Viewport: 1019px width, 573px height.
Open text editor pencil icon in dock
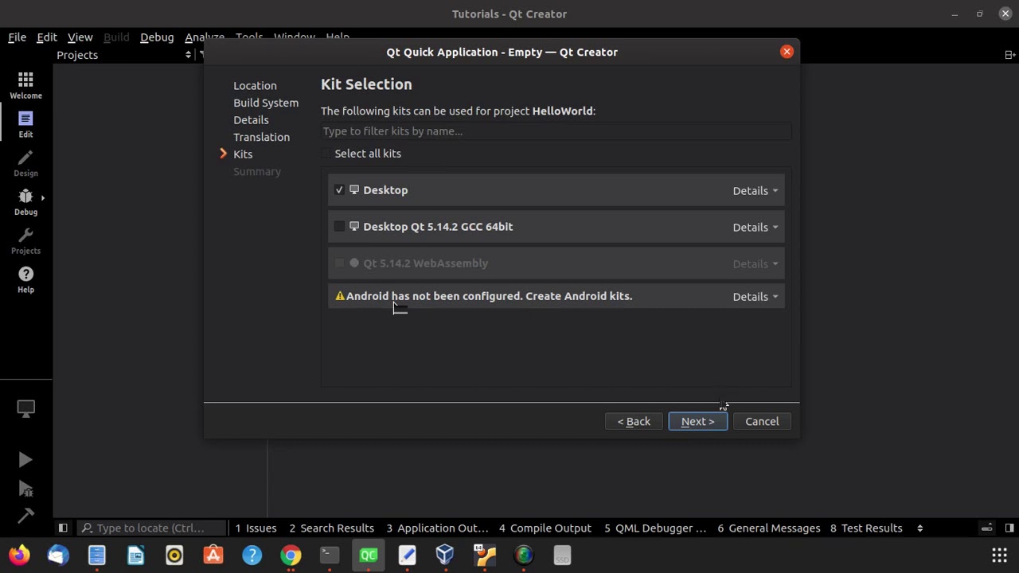407,555
